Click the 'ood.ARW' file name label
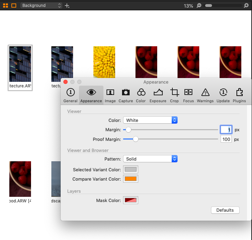This screenshot has width=252, height=240. click(20, 201)
